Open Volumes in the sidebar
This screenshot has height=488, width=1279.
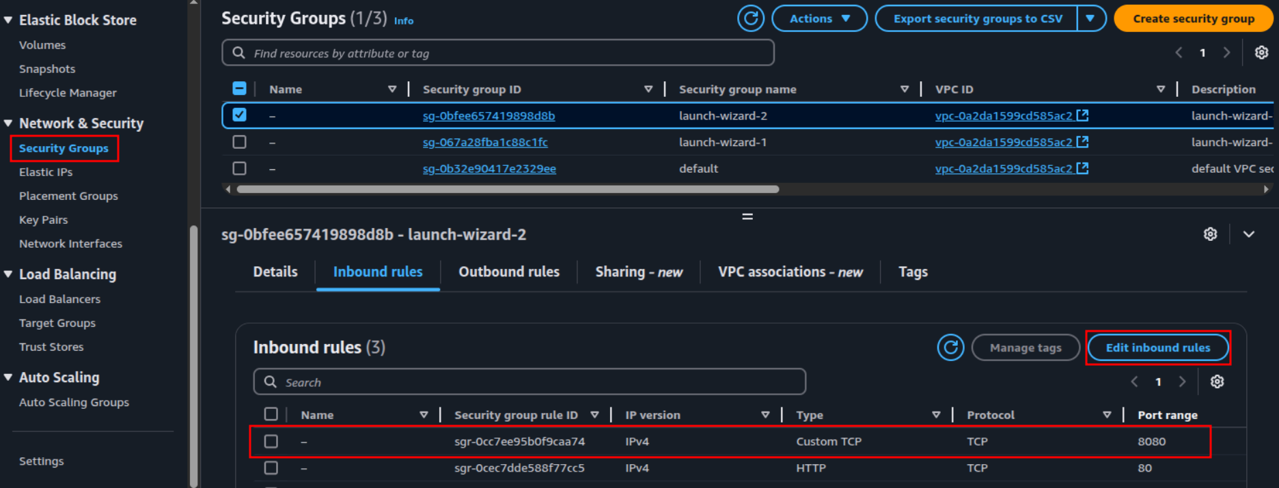tap(42, 45)
